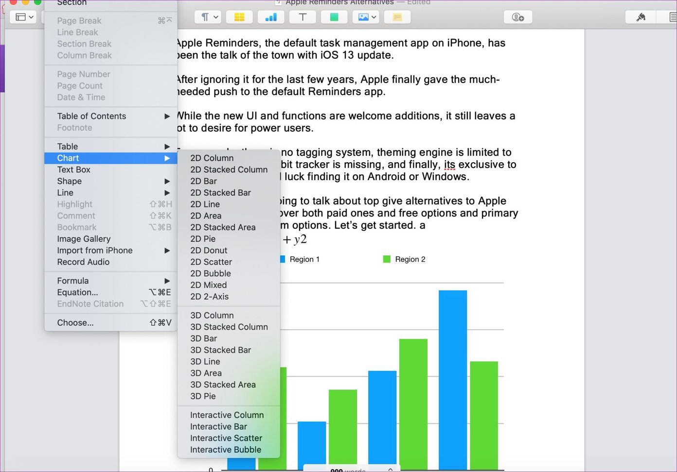Choose 3D Area chart
The height and width of the screenshot is (472, 677).
[x=229, y=373]
